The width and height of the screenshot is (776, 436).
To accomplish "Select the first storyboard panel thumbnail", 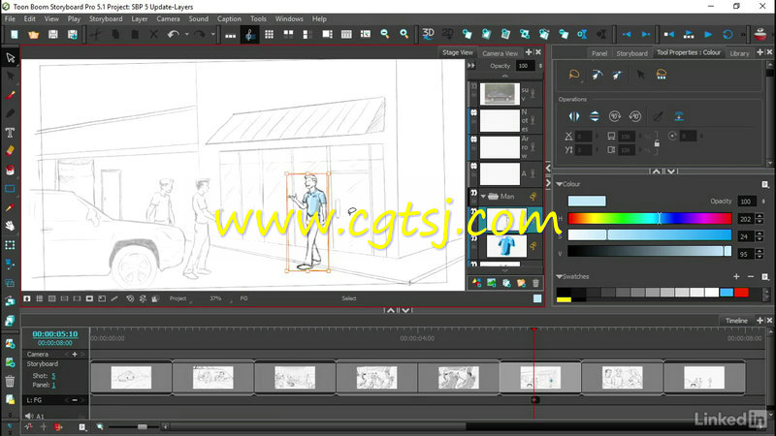I will click(131, 377).
